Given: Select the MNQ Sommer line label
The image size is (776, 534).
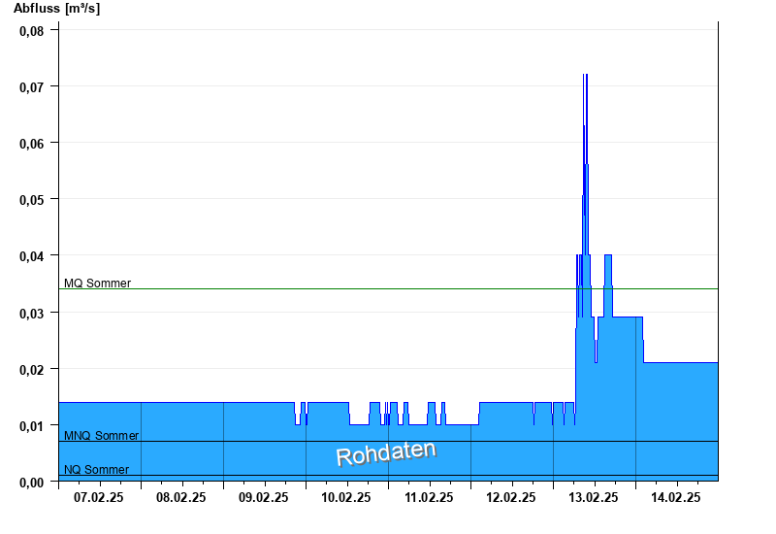Looking at the screenshot, I should click(x=102, y=436).
